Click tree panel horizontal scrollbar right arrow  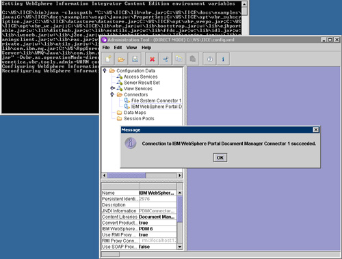tap(180, 176)
